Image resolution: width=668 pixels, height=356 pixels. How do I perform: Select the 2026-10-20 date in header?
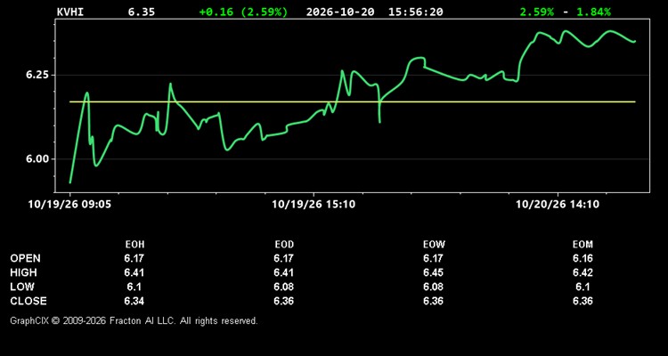340,12
